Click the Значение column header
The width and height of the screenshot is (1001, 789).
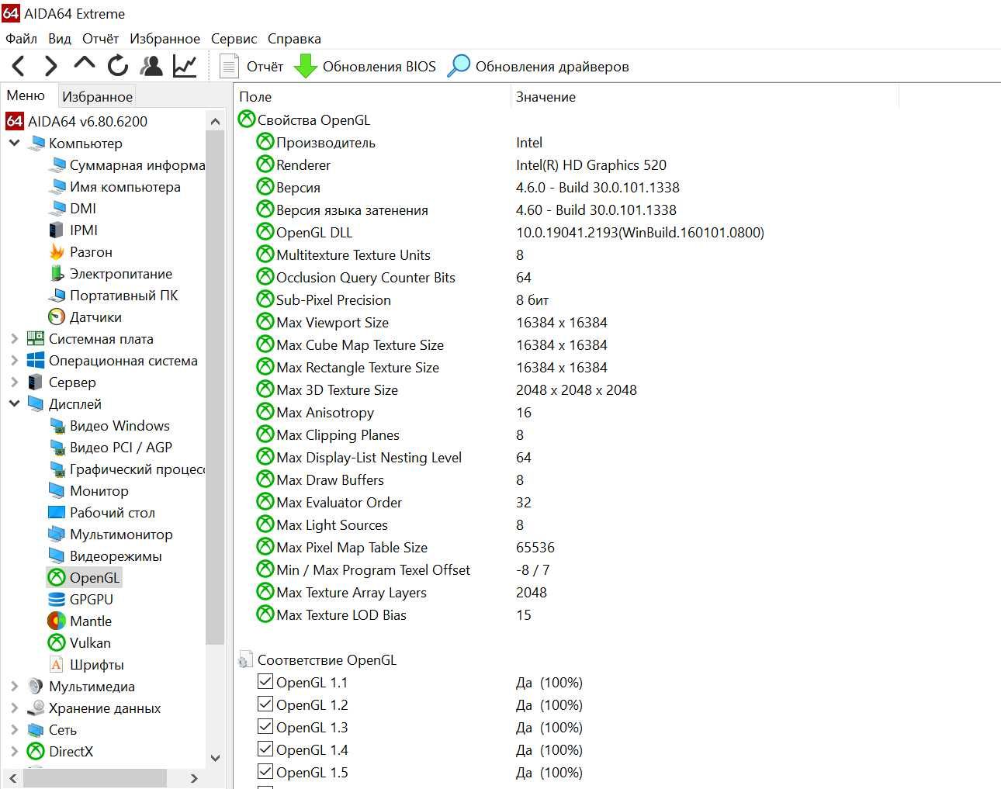[x=705, y=97]
